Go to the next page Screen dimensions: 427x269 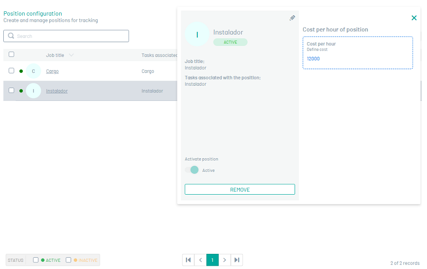point(224,260)
